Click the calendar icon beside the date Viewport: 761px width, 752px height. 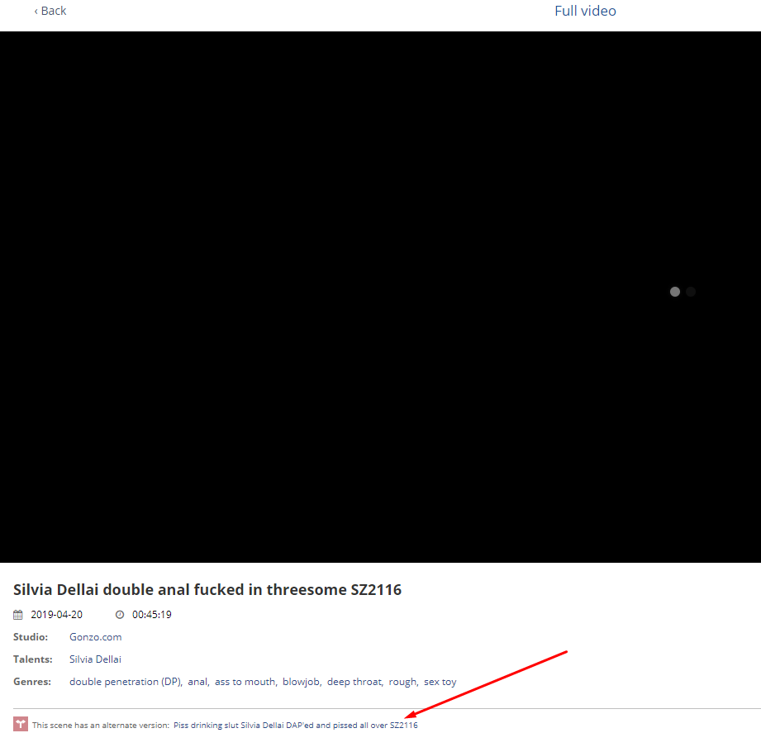click(x=18, y=615)
